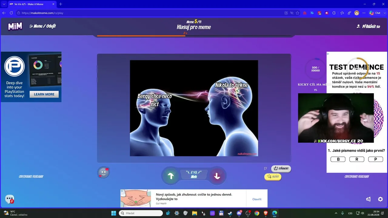Click the apps grid icon in address bar
Screen dimensions: 388x218
coord(286,13)
